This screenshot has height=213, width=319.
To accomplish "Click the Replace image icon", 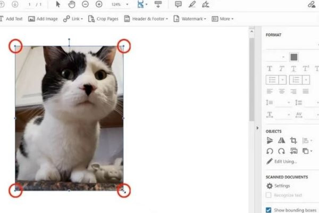I will point(293,151).
